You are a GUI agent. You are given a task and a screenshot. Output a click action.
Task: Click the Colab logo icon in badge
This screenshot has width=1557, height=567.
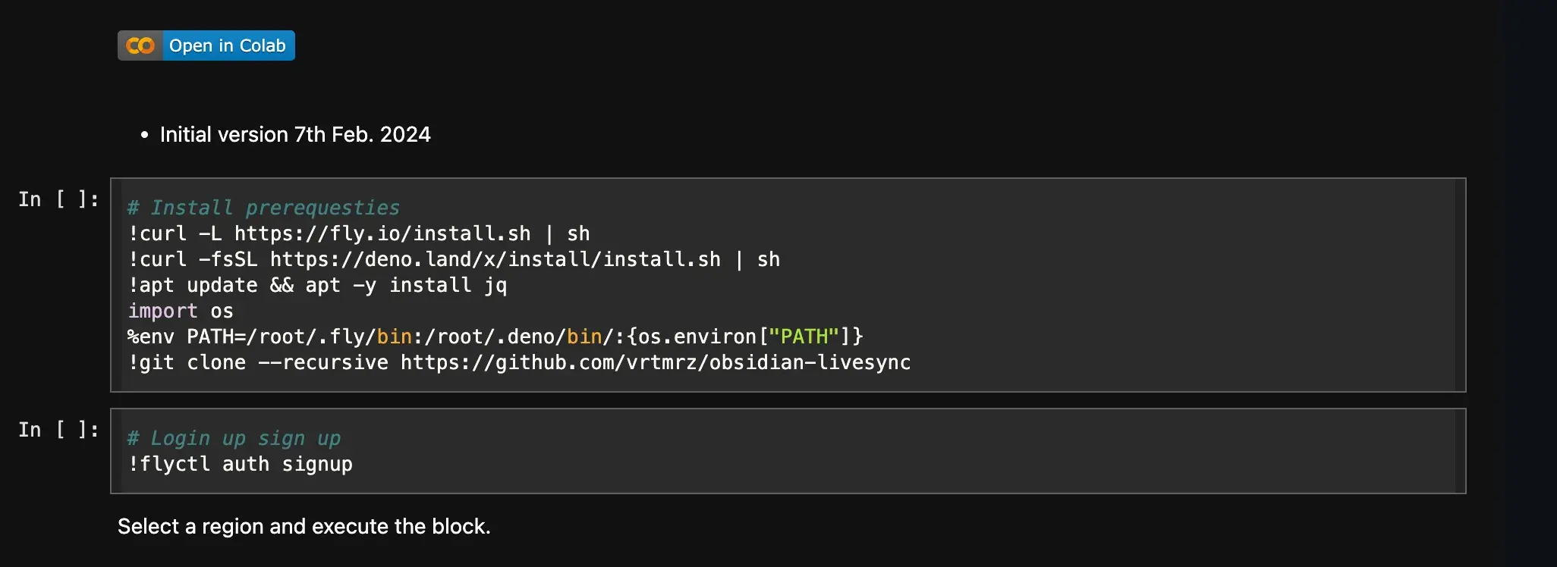pos(140,46)
